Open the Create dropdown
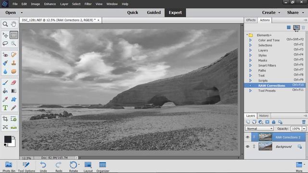 [271, 12]
